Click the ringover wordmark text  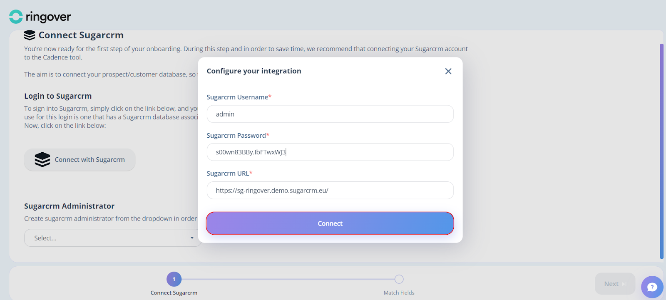click(x=48, y=17)
